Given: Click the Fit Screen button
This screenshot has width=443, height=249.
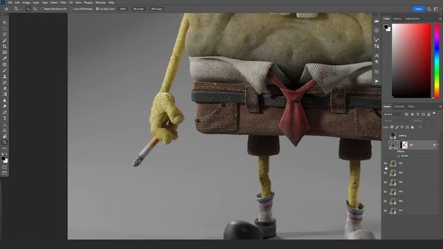Looking at the screenshot, I should click(x=138, y=9).
